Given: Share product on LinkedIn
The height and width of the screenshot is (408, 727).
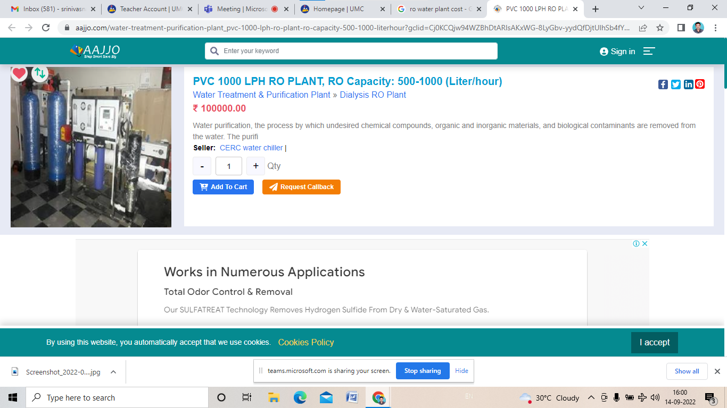Looking at the screenshot, I should (689, 84).
